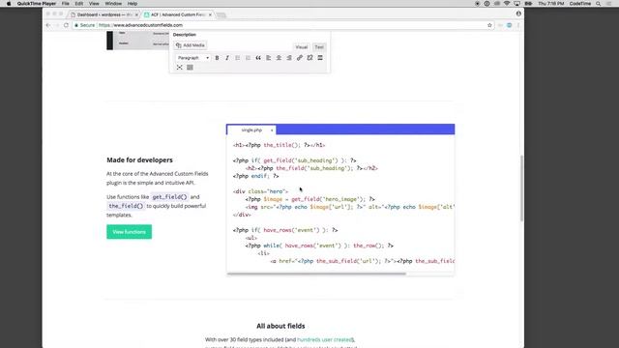Screen dimensions: 619x348
Task: Reload the page in the browser
Action: 66,25
